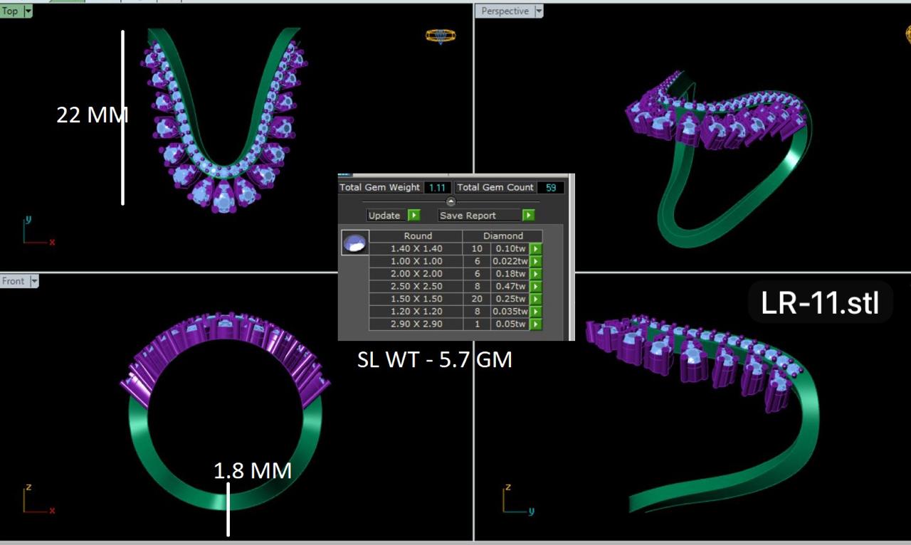
Task: Click the green Update arrow button
Action: (414, 215)
